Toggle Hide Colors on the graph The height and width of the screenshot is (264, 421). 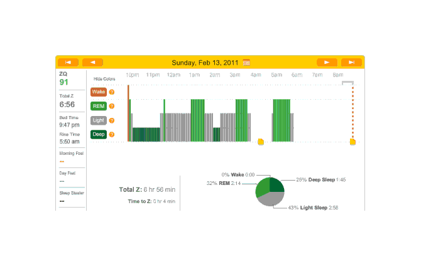click(104, 79)
